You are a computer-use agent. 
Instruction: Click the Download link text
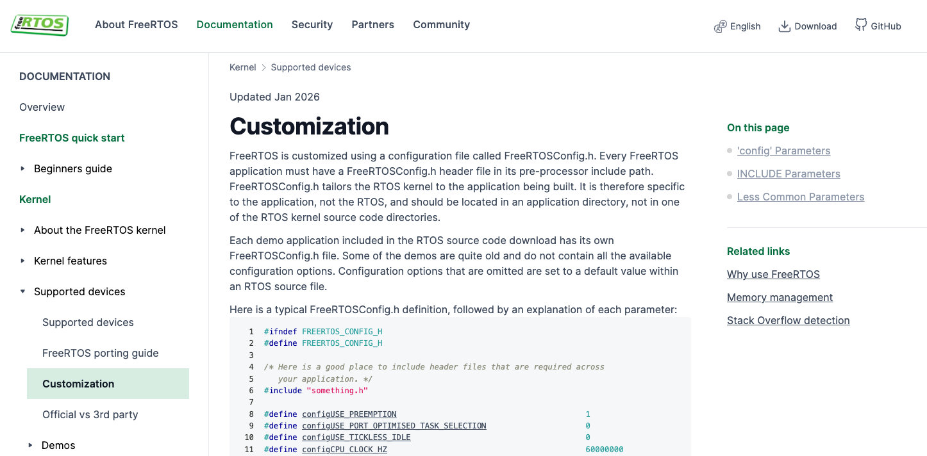click(815, 26)
